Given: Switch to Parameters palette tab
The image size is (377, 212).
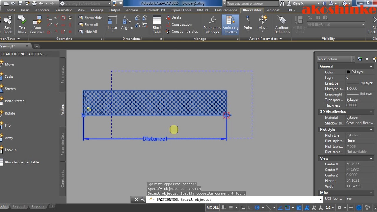Looking at the screenshot, I should (x=62, y=74).
